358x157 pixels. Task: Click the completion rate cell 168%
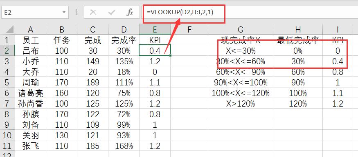tap(124, 146)
